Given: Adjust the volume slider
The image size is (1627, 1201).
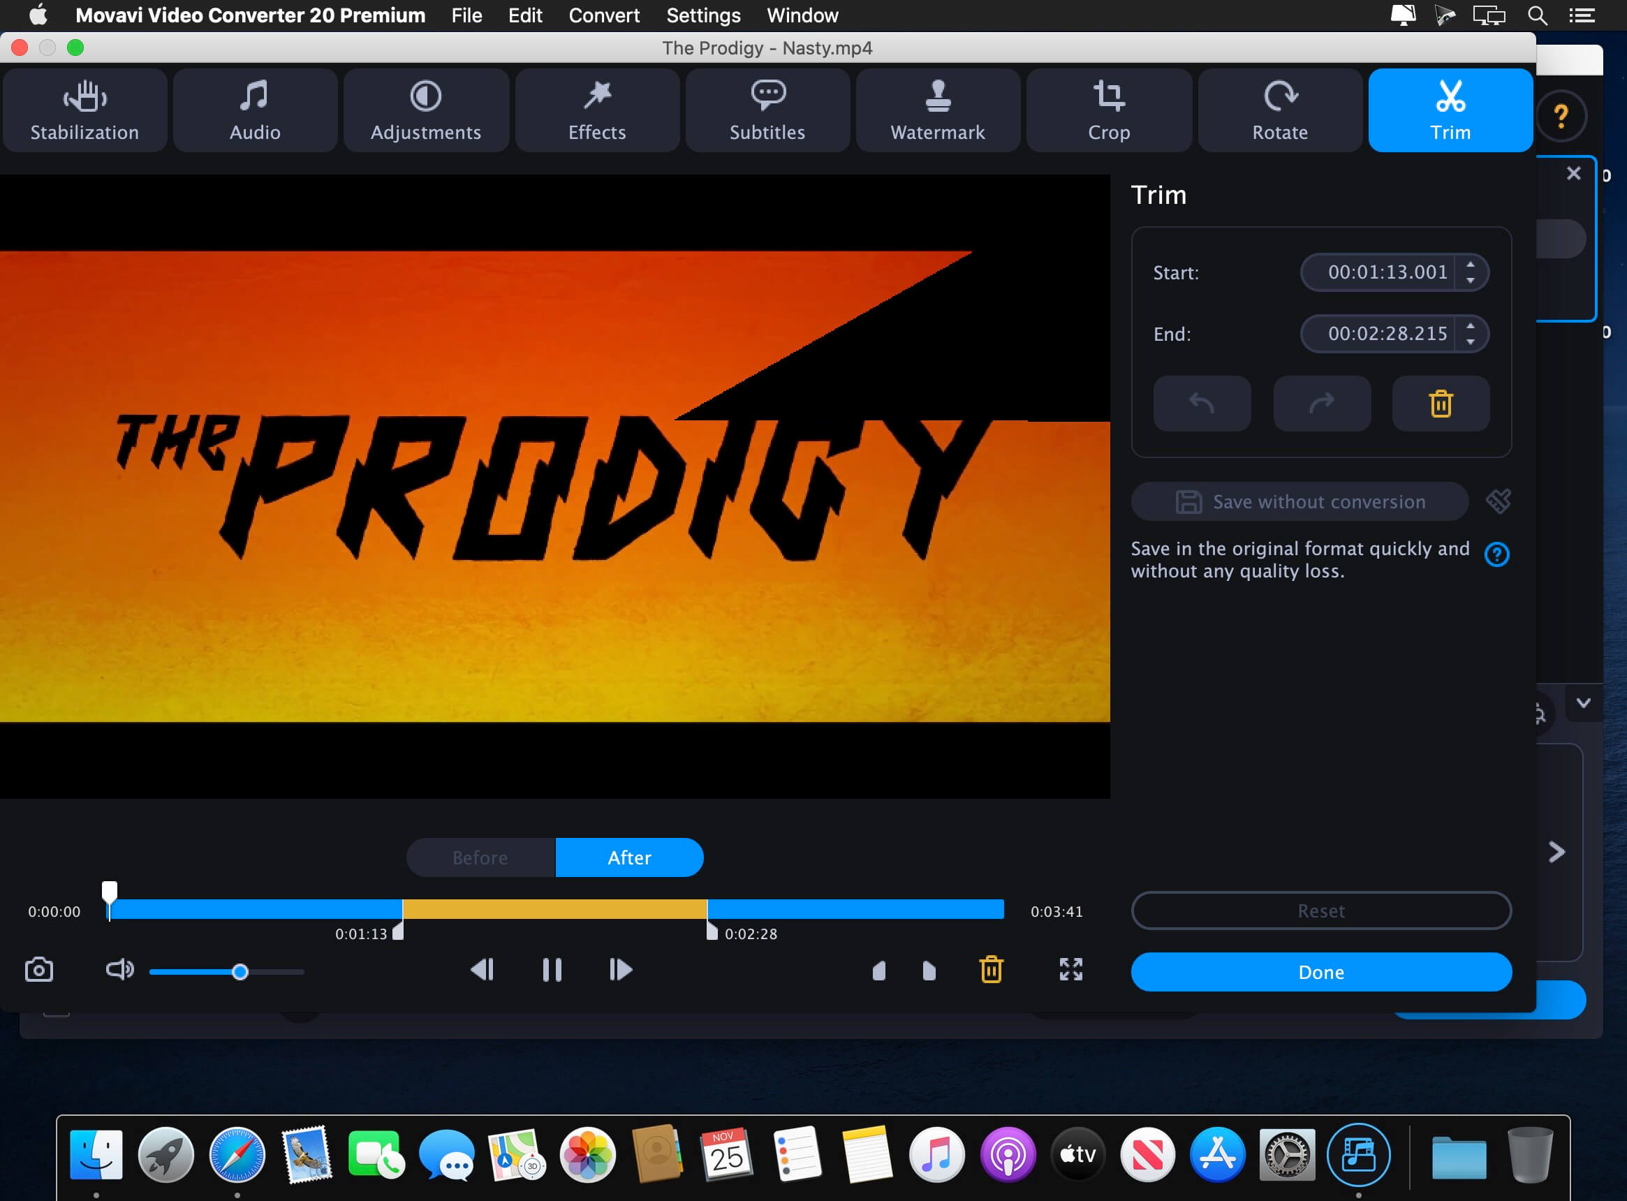Looking at the screenshot, I should pos(241,971).
